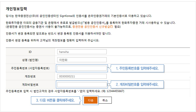Click the callout '2. 계좌비밀번호를 입력해주세요.'
The height and width of the screenshot is (112, 196).
pos(137,84)
